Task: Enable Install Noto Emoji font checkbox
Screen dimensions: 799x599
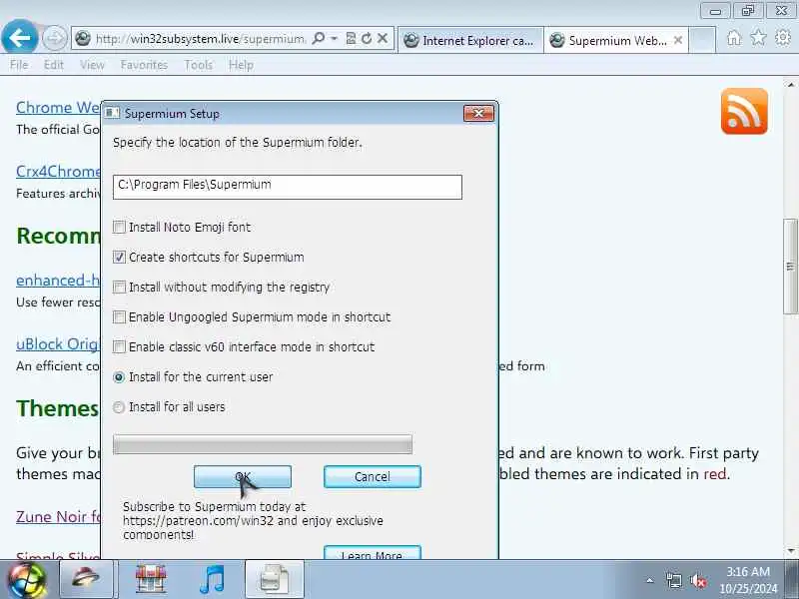Action: coord(119,228)
